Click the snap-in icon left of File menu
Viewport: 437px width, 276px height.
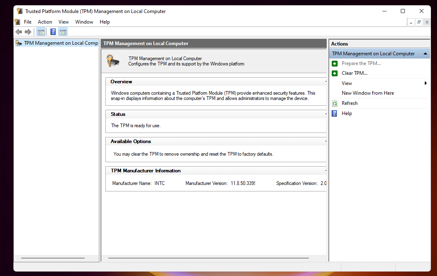(17, 22)
